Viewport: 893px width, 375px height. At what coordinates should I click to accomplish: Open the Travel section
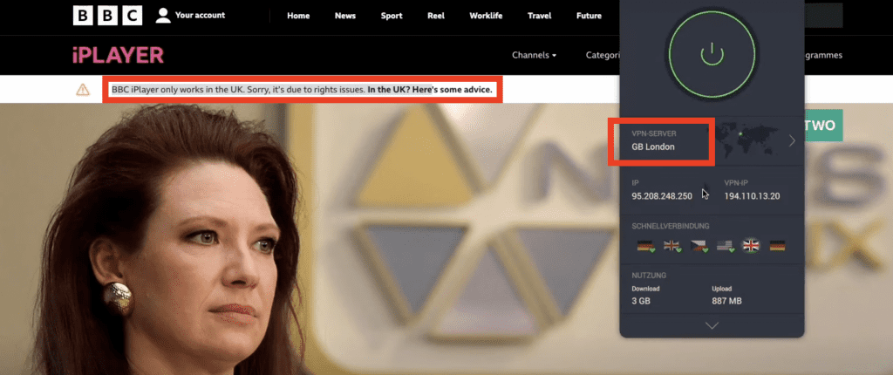click(x=539, y=16)
